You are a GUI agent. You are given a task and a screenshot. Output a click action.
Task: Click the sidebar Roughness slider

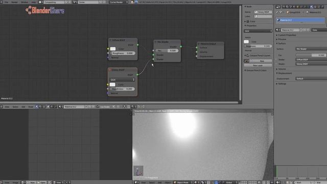click(258, 46)
